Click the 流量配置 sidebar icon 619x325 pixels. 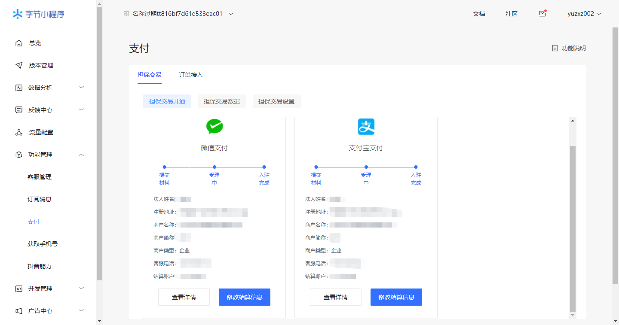coord(18,132)
